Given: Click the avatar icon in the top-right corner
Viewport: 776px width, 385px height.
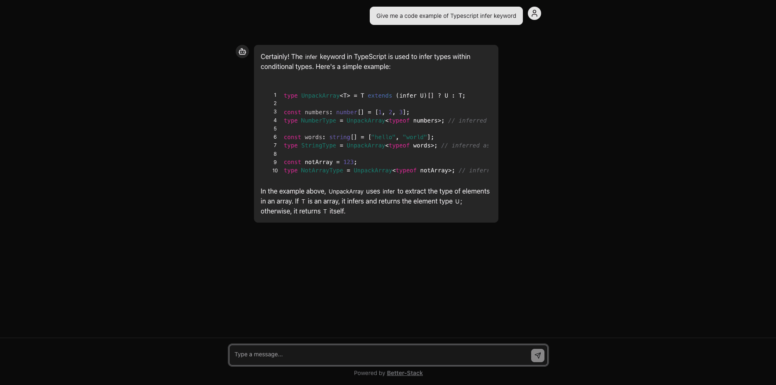Looking at the screenshot, I should [x=534, y=13].
